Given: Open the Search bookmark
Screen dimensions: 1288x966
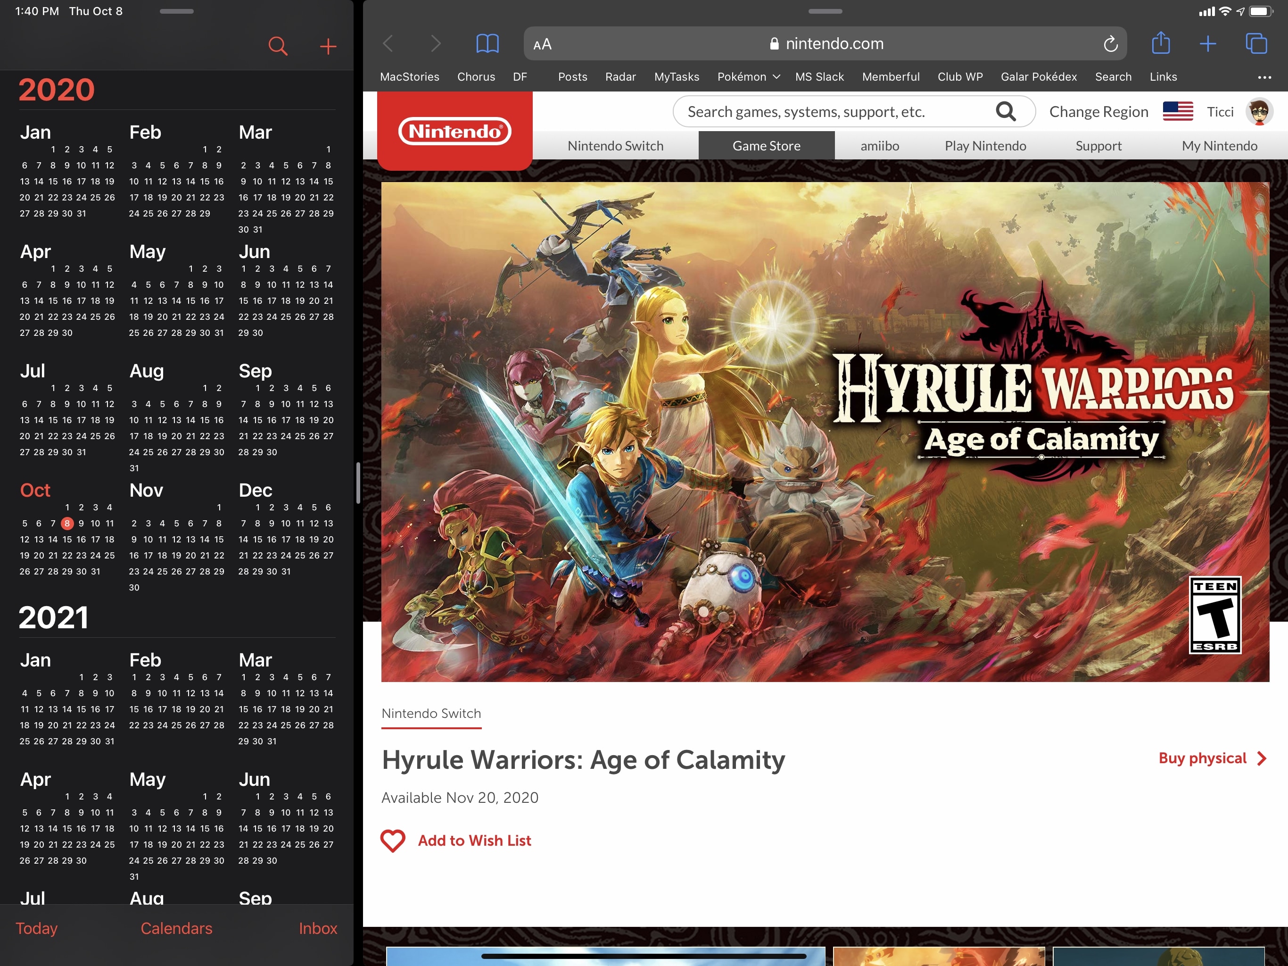Looking at the screenshot, I should 1113,77.
